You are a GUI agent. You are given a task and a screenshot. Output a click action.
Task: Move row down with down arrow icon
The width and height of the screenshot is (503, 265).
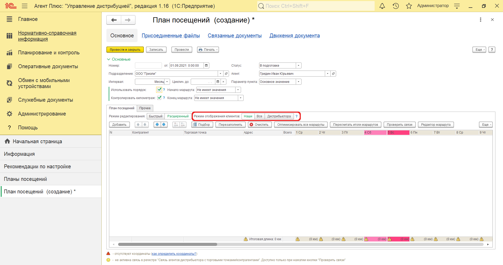[145, 125]
